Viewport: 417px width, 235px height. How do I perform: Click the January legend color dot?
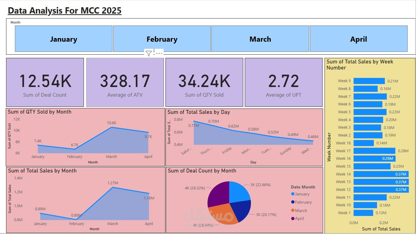(293, 194)
